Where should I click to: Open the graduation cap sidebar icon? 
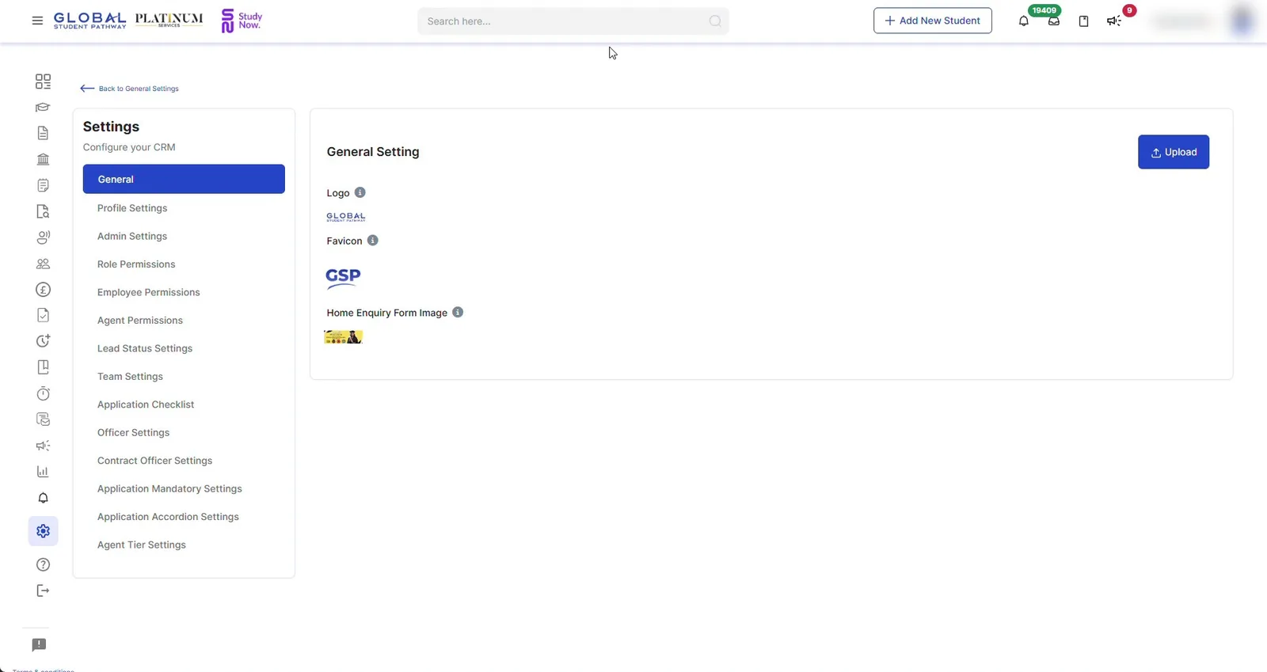pyautogui.click(x=43, y=108)
